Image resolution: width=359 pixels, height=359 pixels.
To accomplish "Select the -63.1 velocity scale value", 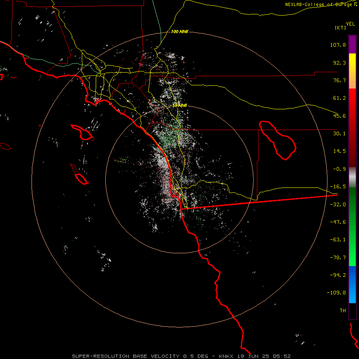I will (338, 240).
